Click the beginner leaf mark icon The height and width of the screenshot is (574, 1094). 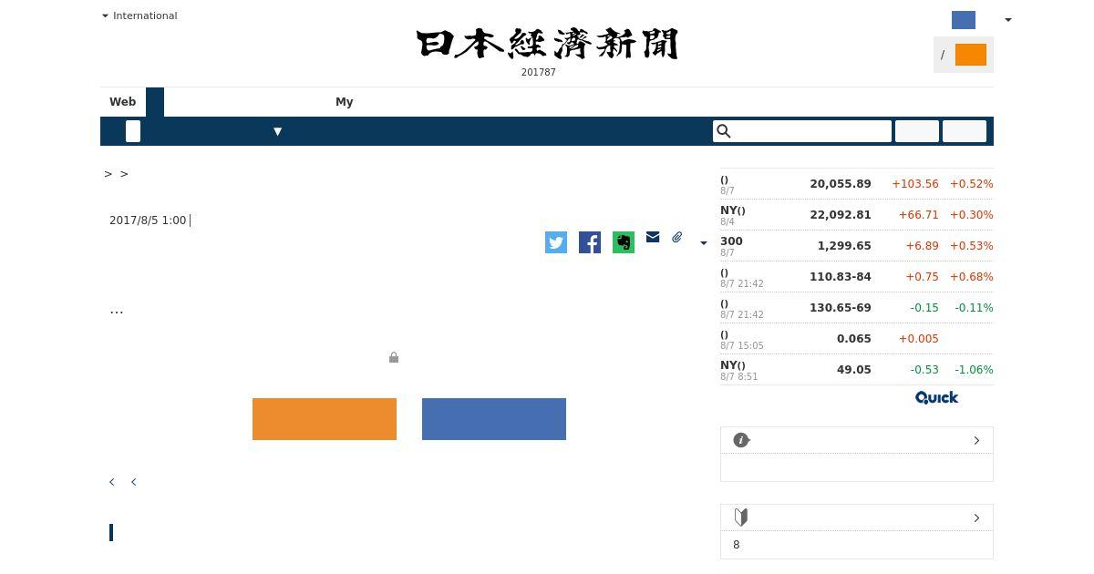pyautogui.click(x=741, y=518)
